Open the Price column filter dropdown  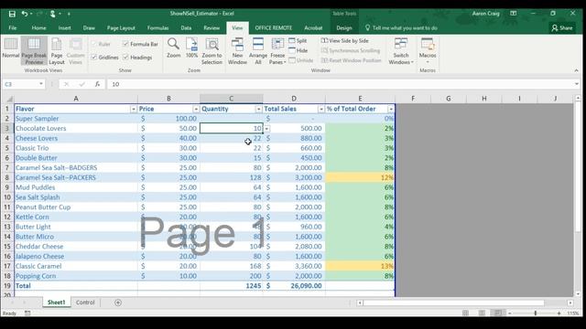point(196,109)
